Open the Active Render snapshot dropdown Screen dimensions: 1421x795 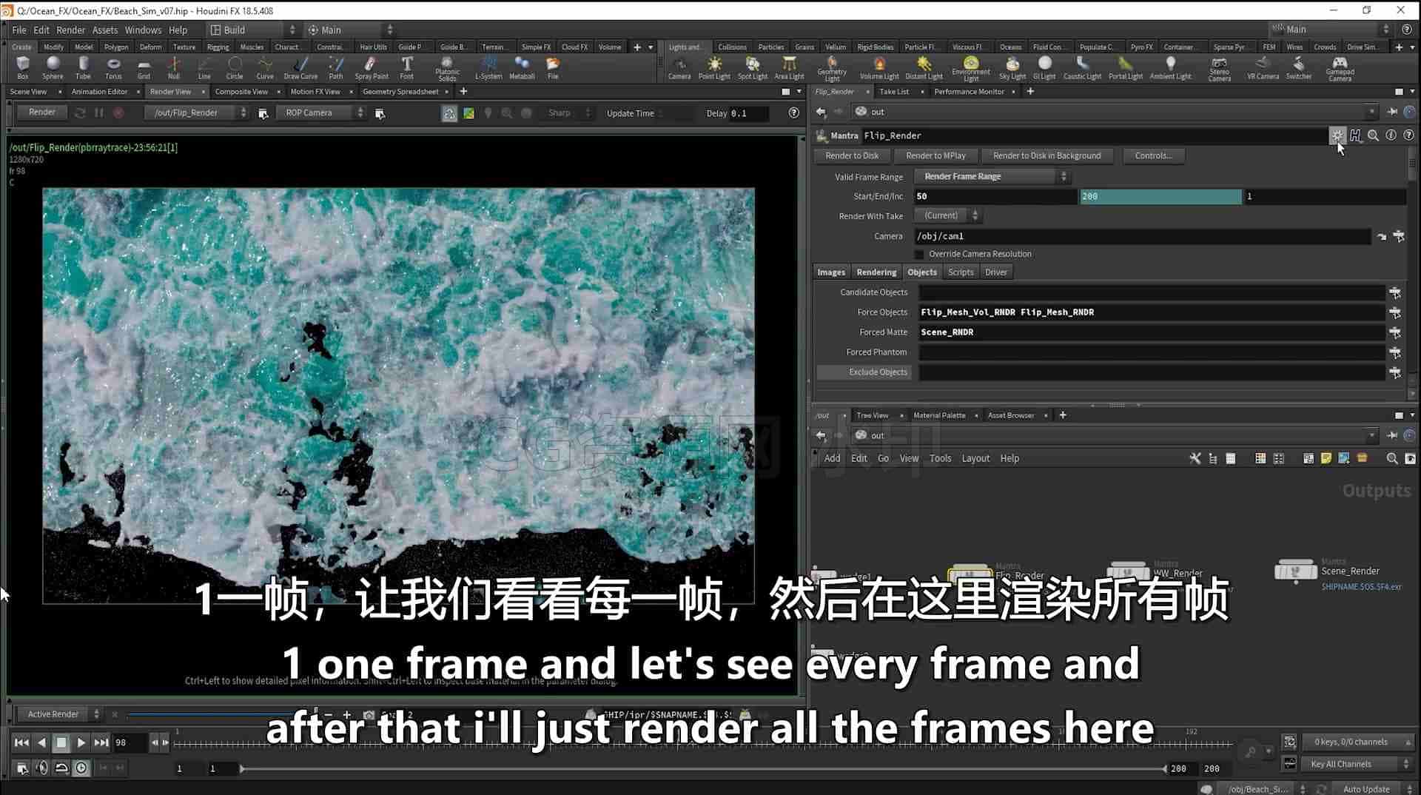(x=61, y=714)
